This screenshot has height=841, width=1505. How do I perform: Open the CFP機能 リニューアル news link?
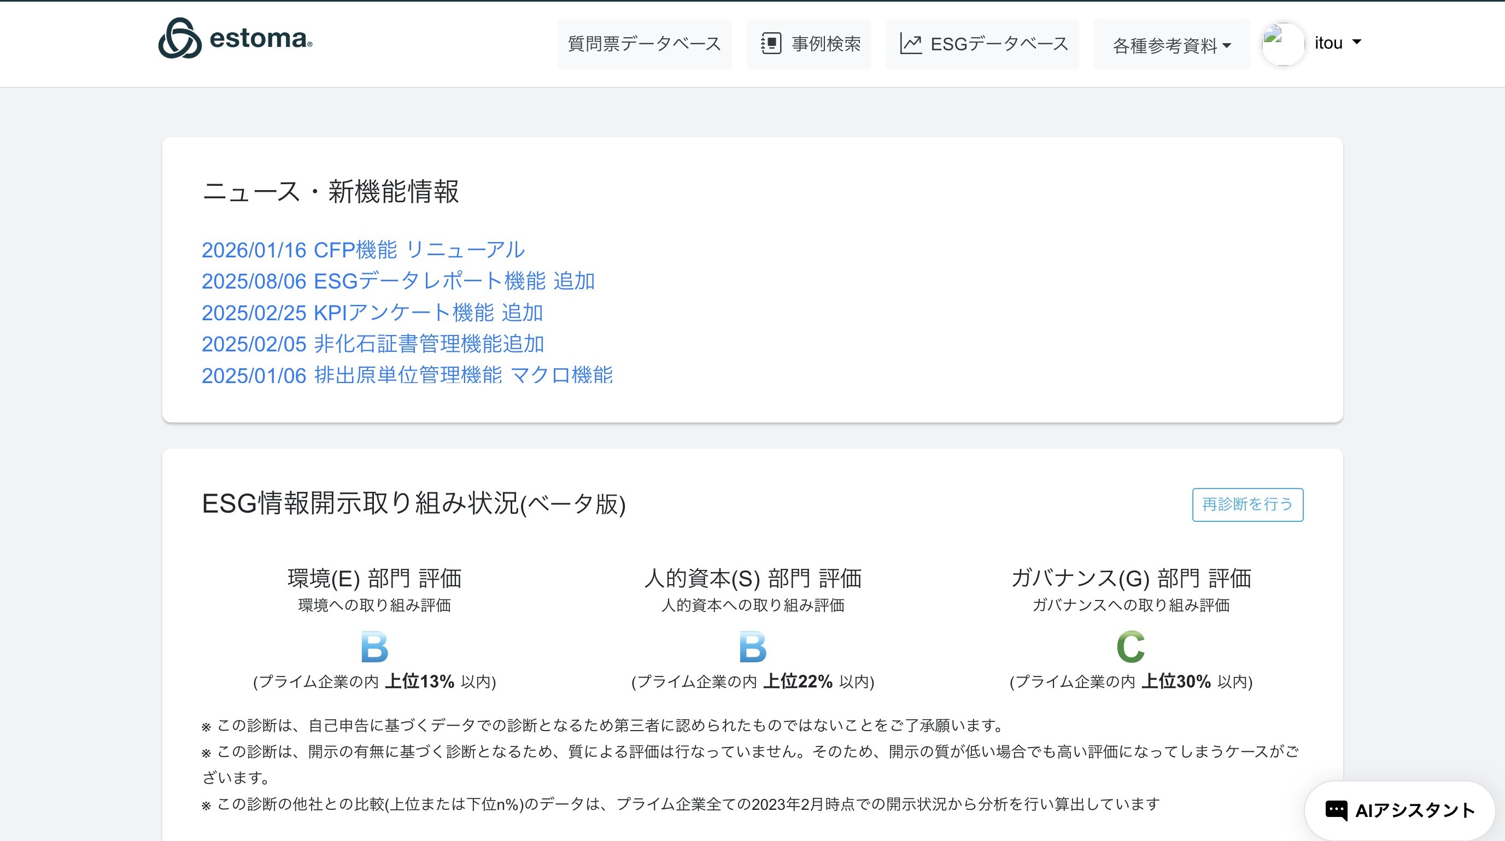(363, 250)
